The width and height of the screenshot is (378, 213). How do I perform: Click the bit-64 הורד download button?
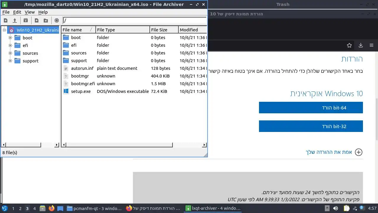[311, 108]
